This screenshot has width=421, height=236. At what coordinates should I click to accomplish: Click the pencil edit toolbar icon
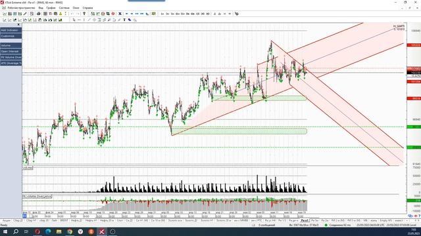point(25,14)
